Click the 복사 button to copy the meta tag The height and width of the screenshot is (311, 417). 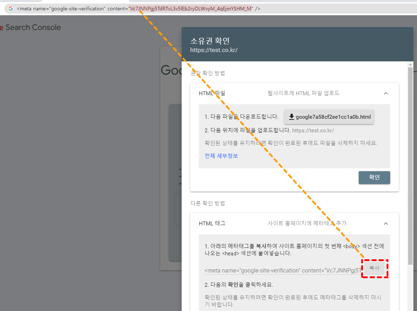coord(374,268)
